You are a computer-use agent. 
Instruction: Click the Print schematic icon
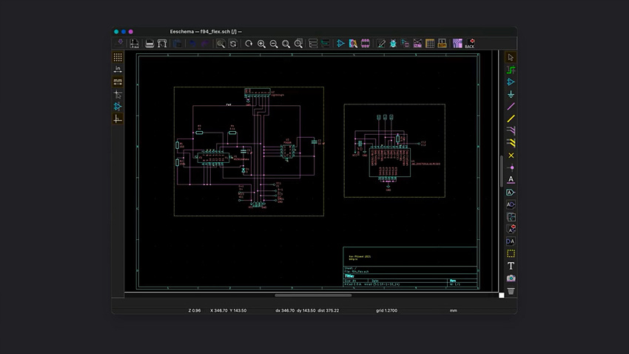click(x=149, y=44)
